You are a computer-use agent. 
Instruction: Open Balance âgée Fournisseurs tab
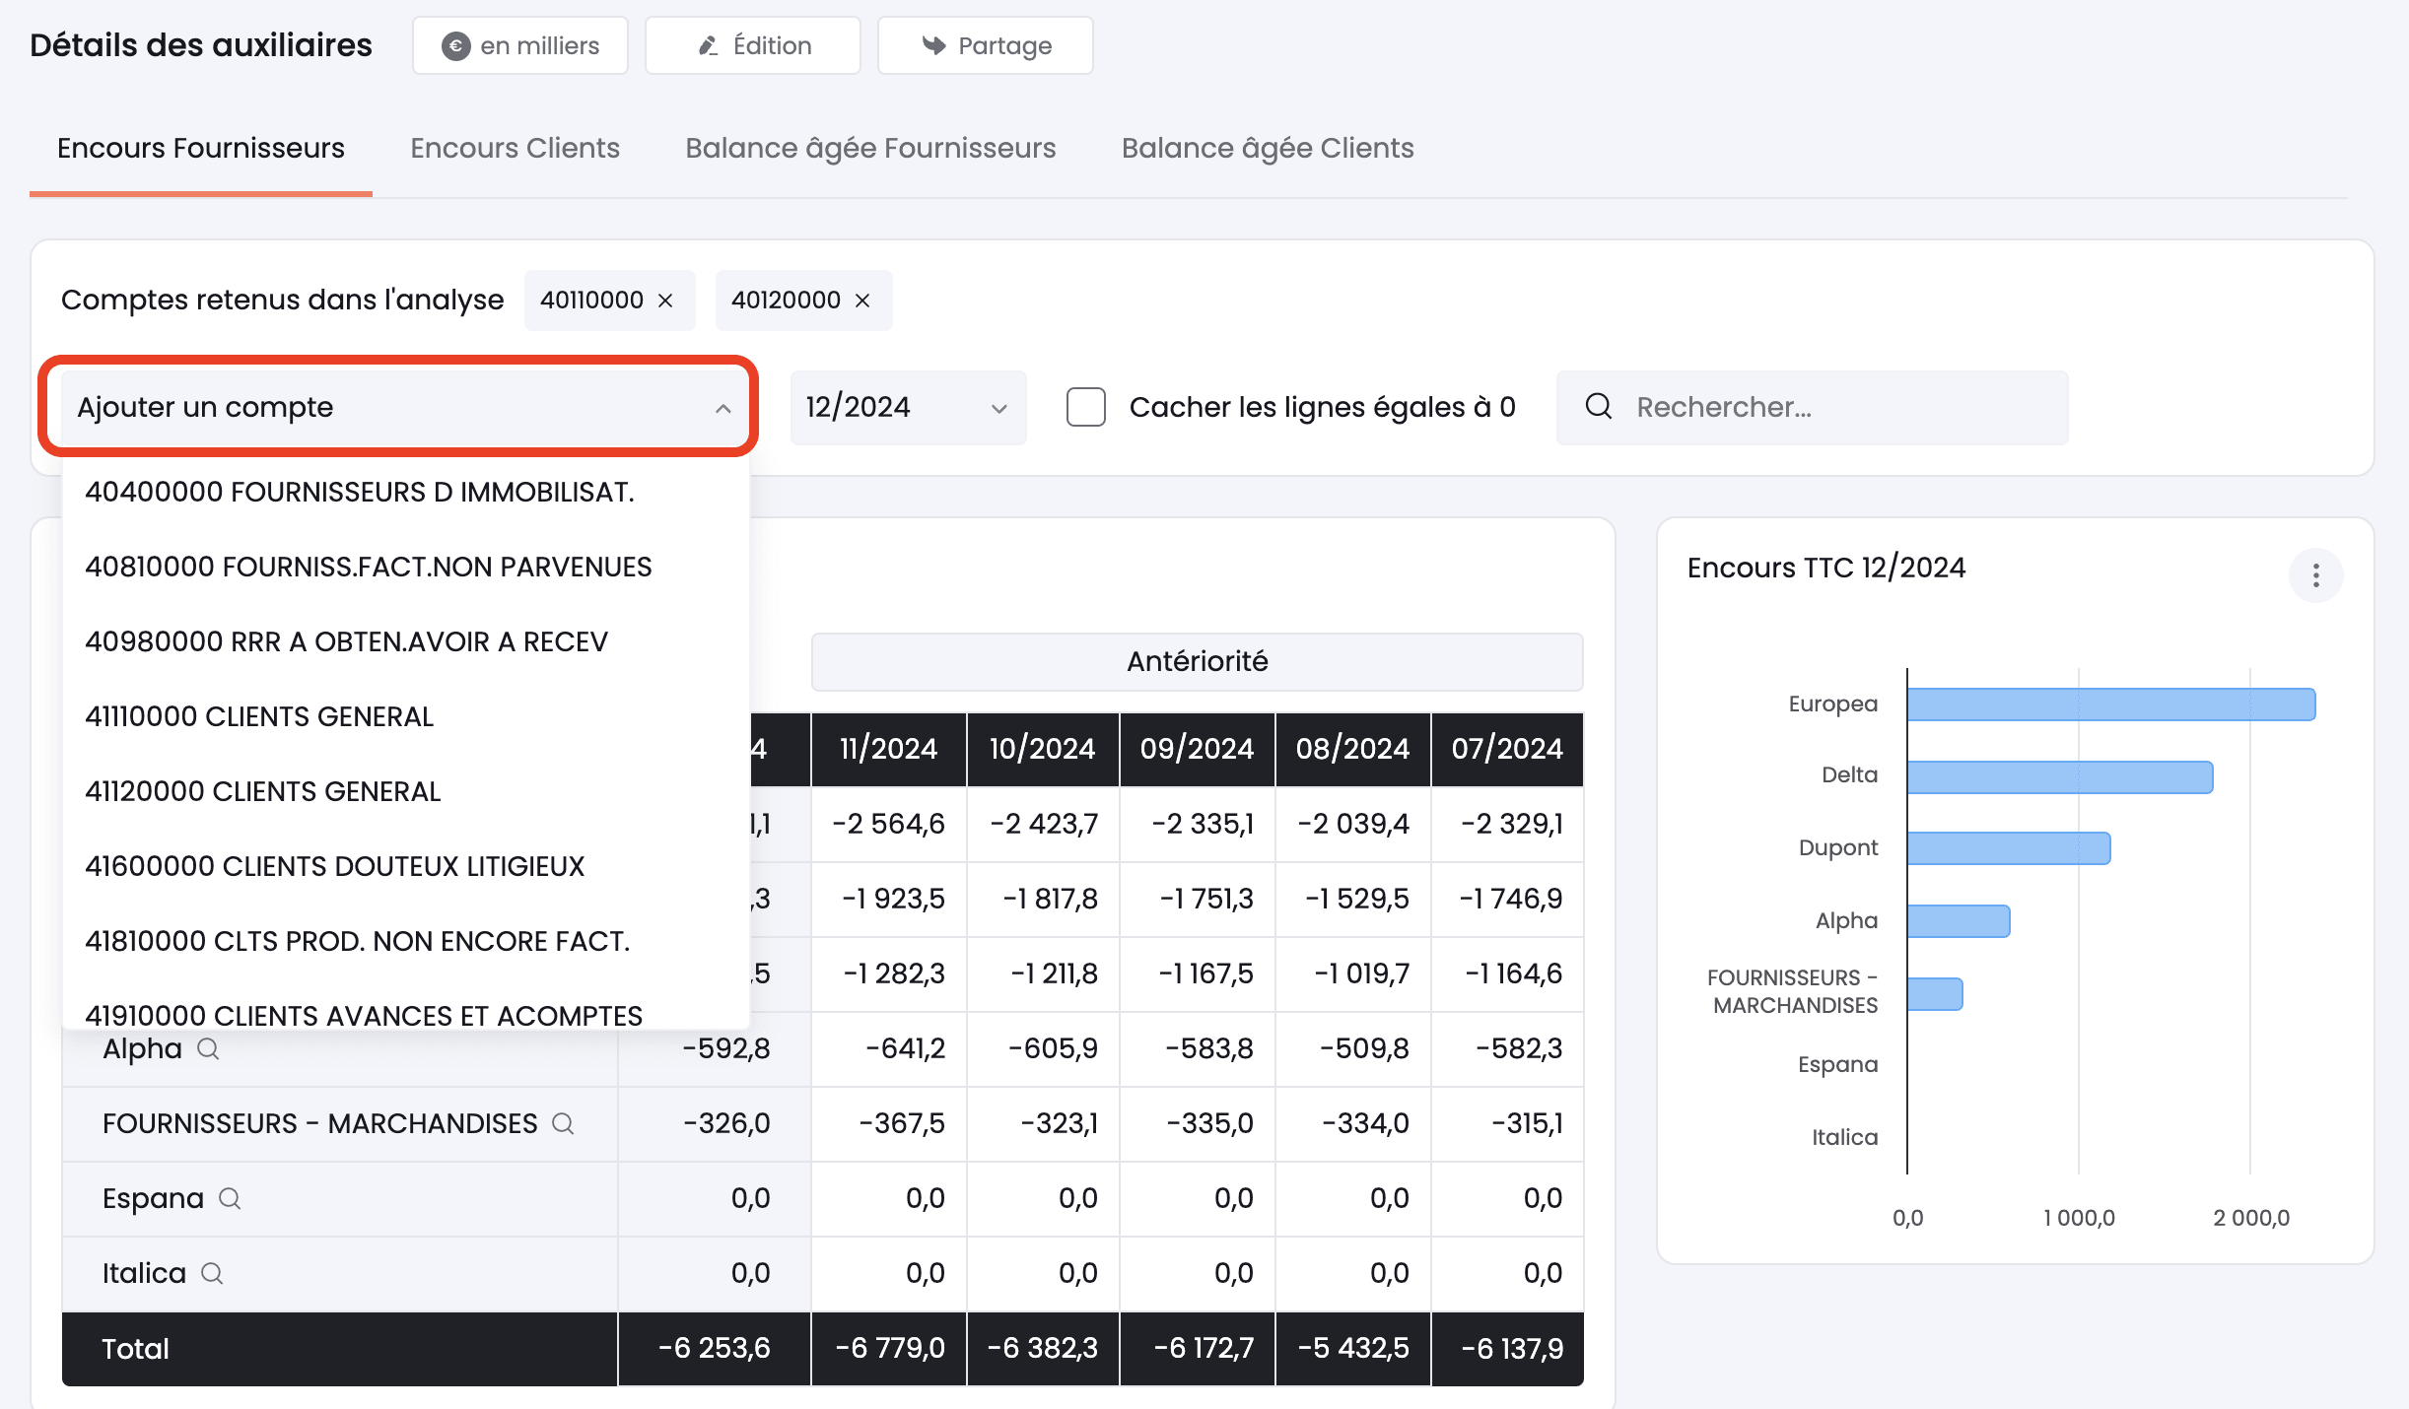870,148
